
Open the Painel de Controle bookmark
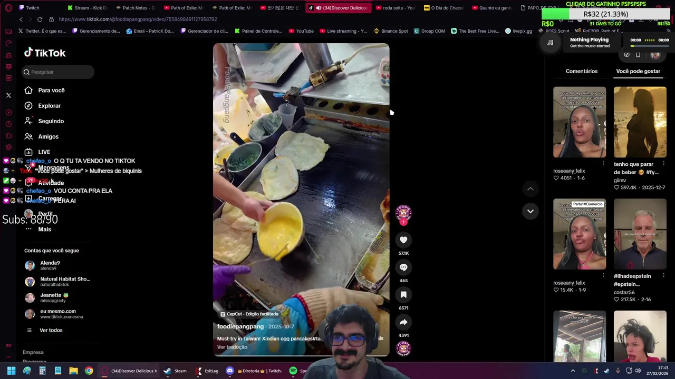tap(257, 31)
